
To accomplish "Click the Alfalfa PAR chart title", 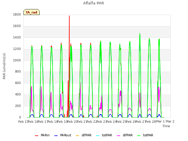I will tap(93, 3).
